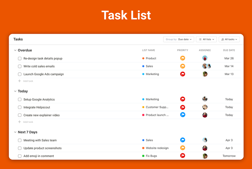Click plus icon under Today section
Screen dimensions: 252x169
pyautogui.click(x=19, y=122)
